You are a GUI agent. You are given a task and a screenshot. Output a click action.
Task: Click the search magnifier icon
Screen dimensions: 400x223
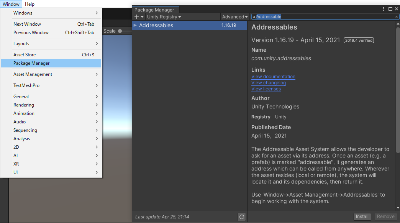(254, 17)
